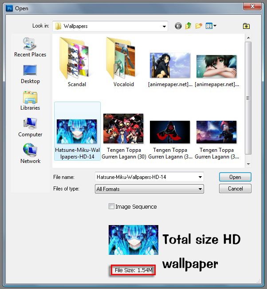Go to Desktop in the sidebar
This screenshot has height=289, width=267.
[x=30, y=74]
